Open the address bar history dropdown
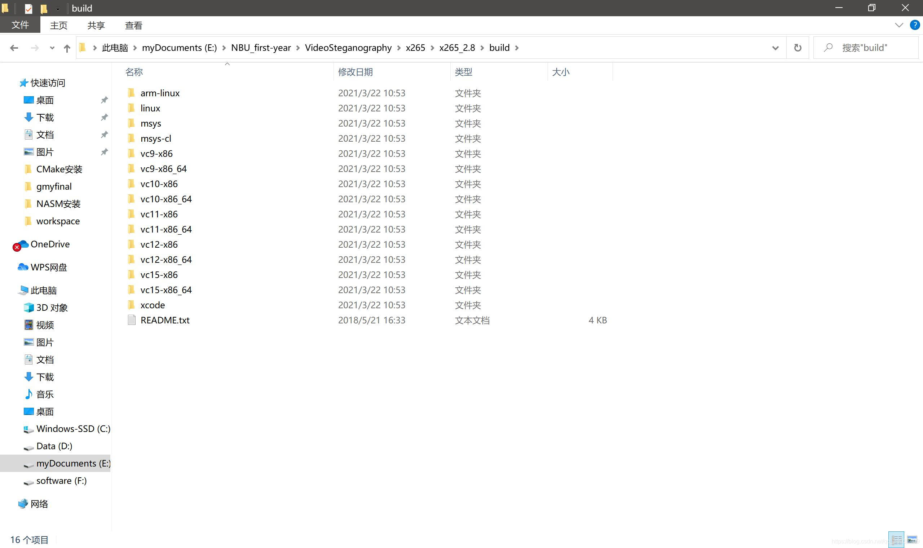The height and width of the screenshot is (548, 923). (775, 48)
